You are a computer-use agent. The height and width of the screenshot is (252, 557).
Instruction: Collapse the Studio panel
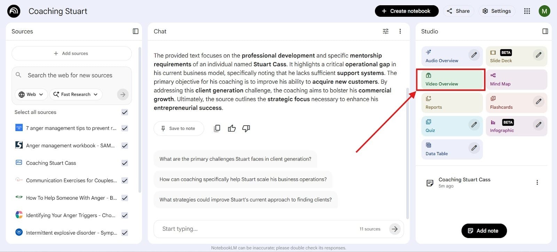click(545, 31)
